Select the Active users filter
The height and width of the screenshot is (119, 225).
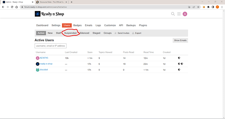tap(41, 33)
